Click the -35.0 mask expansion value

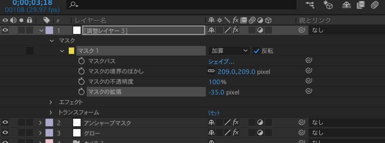point(216,92)
